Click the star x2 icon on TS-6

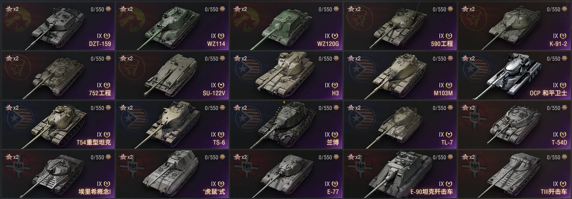[x=126, y=108]
